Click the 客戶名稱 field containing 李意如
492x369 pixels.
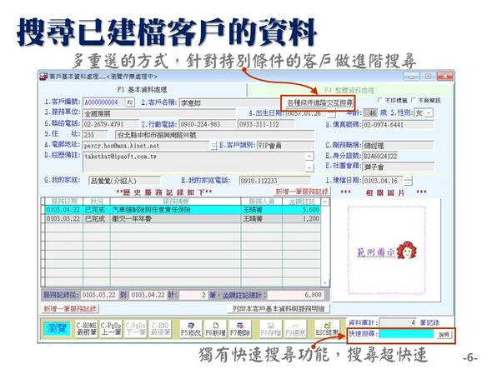pos(229,102)
